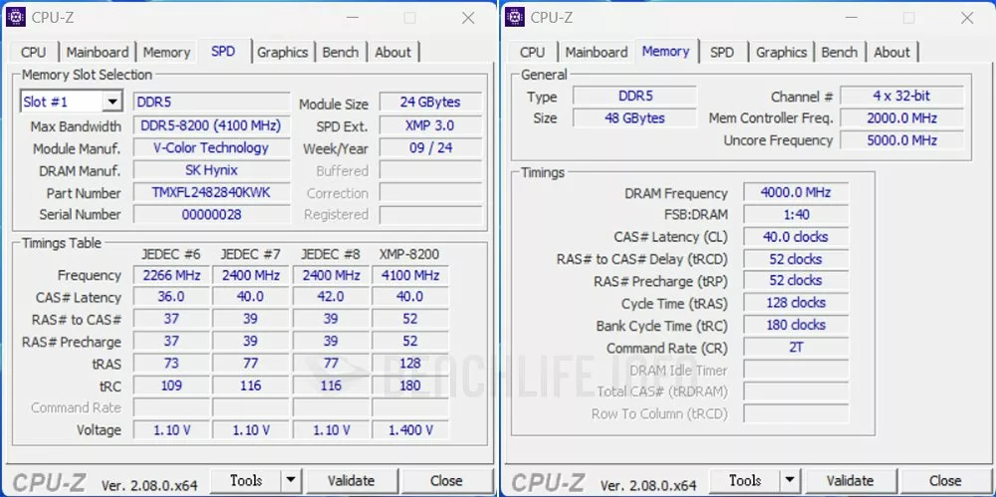Click the SPD Ext. value XMP 3.0
Viewport: 996px width, 497px height.
pos(430,125)
